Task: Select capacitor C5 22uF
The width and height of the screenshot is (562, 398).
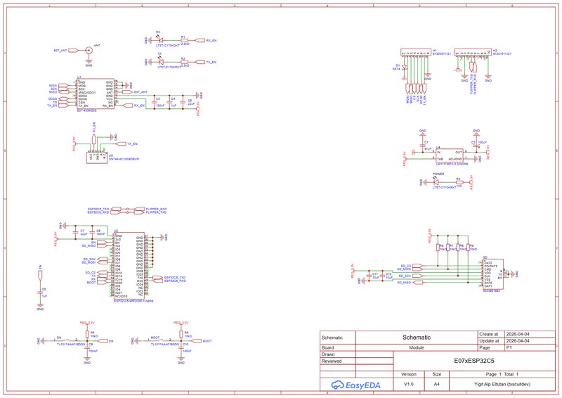Action: click(183, 102)
